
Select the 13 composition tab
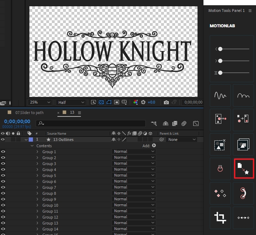[72, 112]
